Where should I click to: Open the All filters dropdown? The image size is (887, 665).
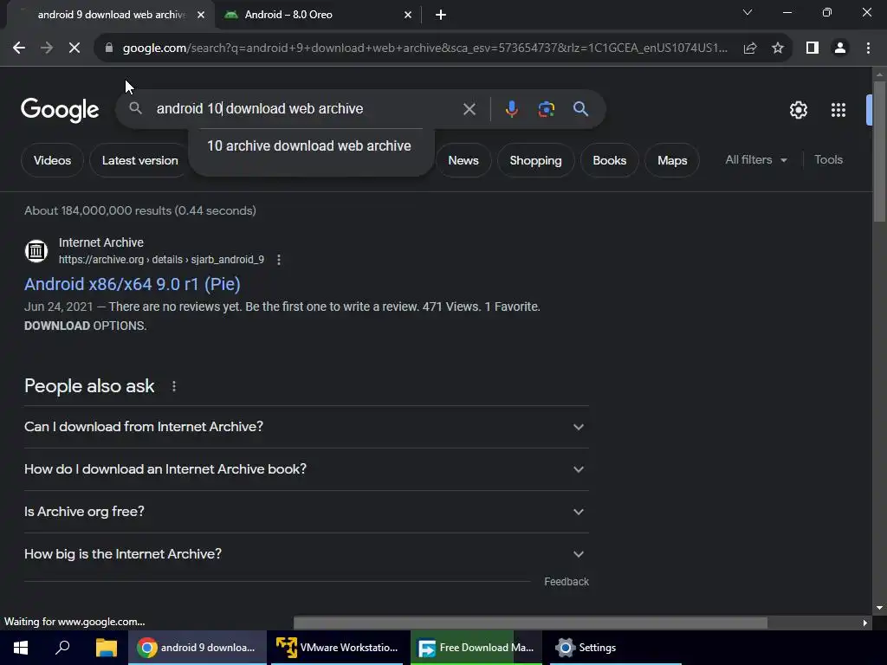(x=755, y=160)
